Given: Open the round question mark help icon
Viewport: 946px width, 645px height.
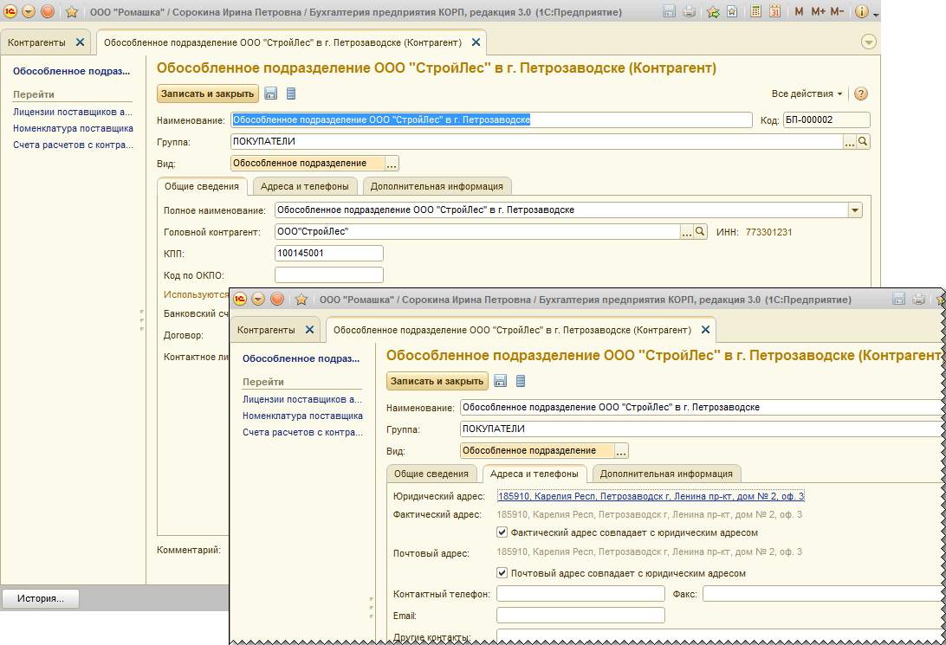Looking at the screenshot, I should click(x=861, y=94).
